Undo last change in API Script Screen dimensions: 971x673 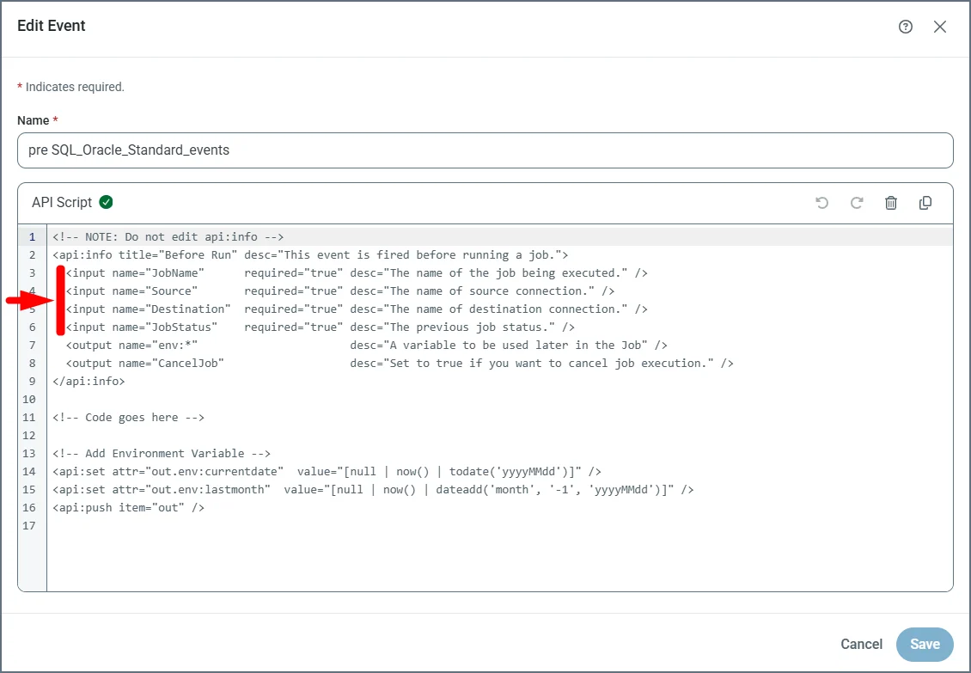click(821, 203)
